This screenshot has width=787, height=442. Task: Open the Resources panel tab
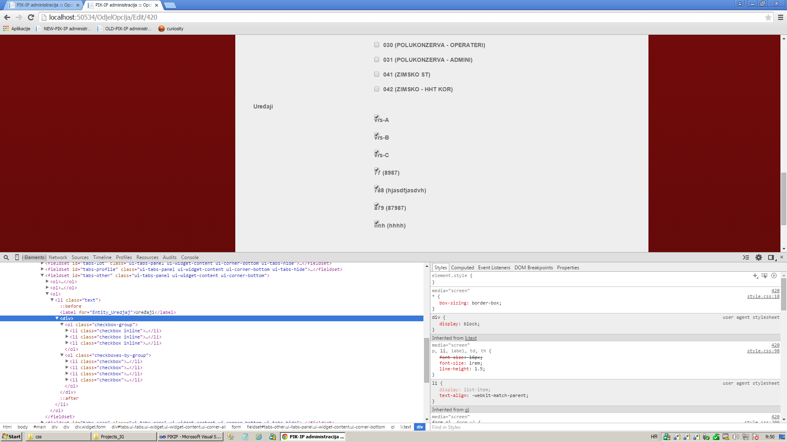click(x=147, y=257)
